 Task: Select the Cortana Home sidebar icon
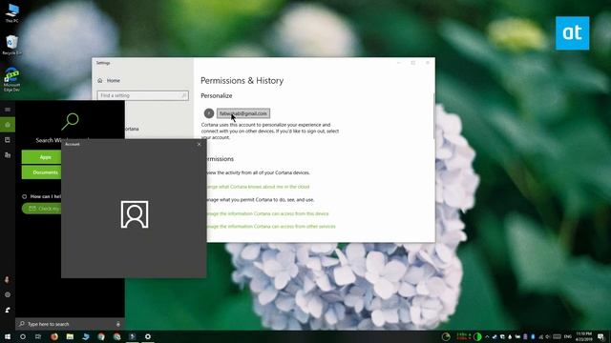tap(8, 125)
